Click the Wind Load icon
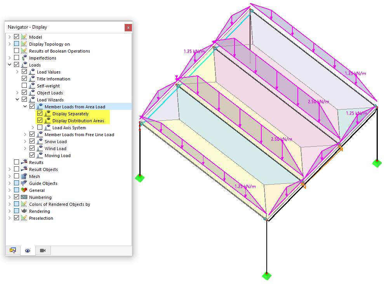Screen dimensions: 384x284 39,149
